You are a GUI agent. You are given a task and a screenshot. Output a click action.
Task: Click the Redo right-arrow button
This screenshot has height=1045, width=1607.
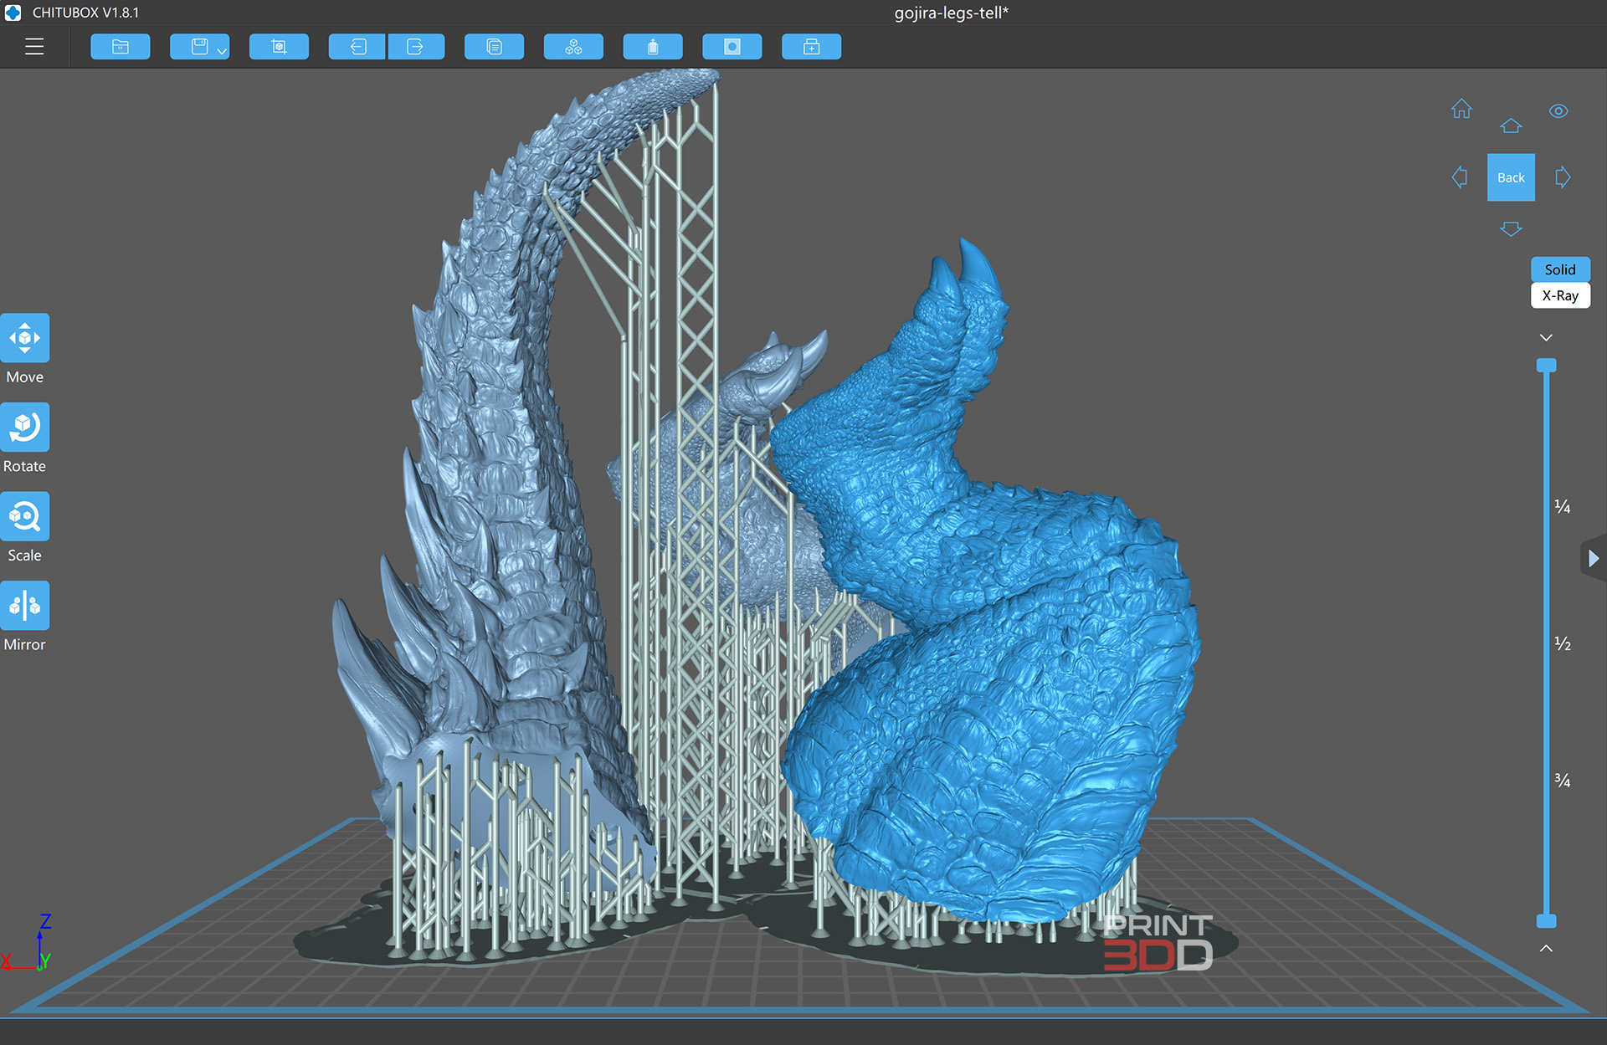[416, 47]
